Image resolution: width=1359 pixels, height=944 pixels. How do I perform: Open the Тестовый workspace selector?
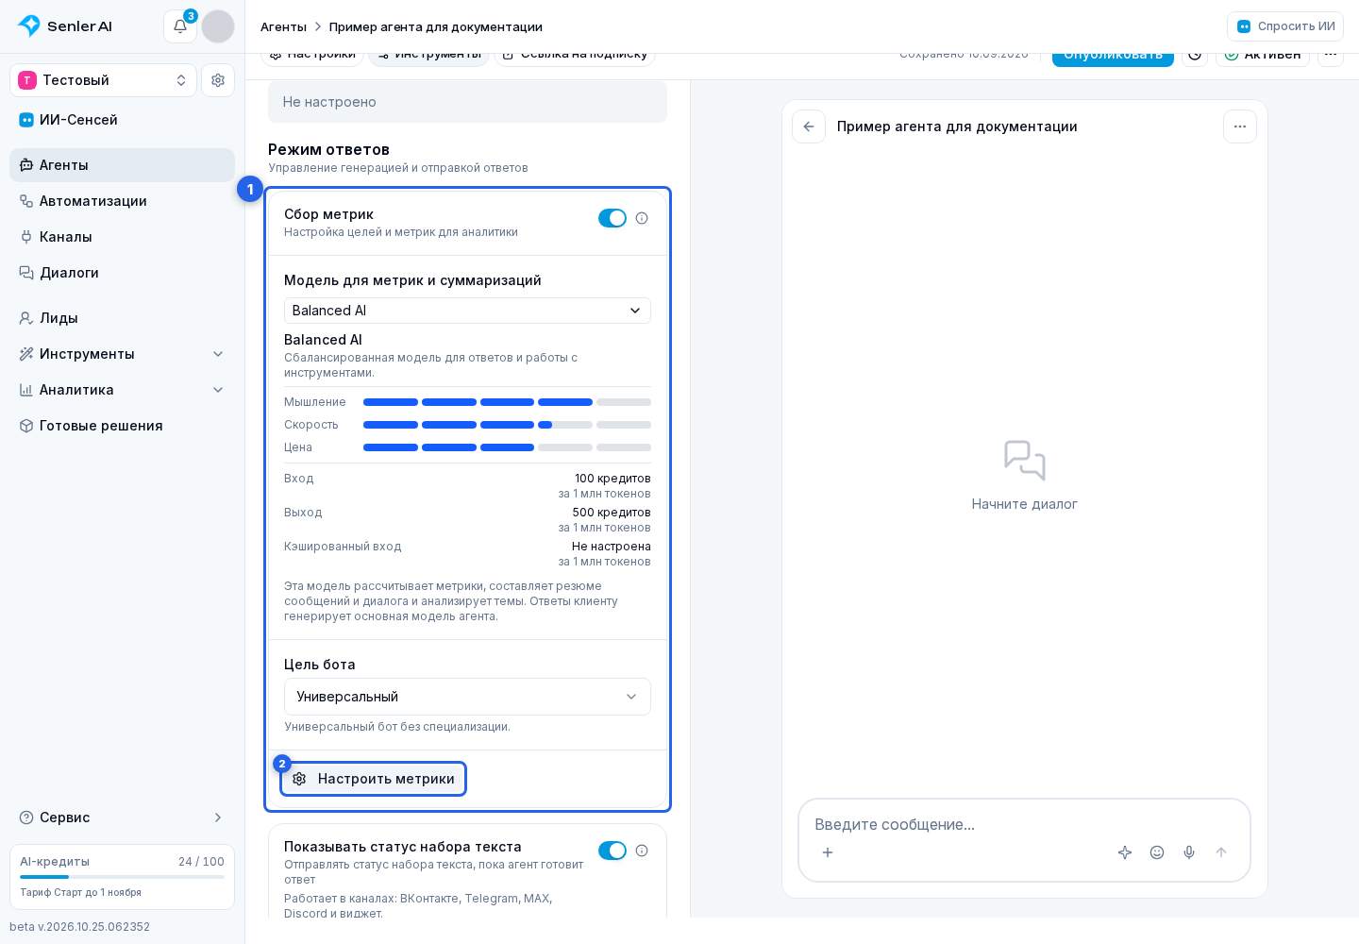tap(103, 80)
